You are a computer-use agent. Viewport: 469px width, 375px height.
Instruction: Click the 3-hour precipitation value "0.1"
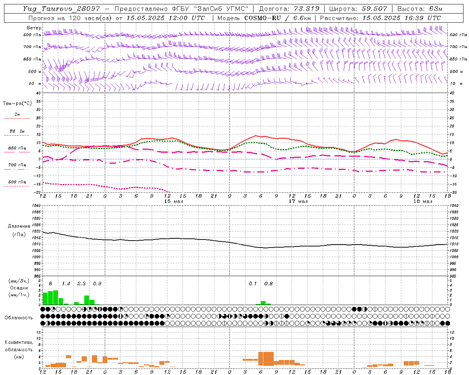(253, 283)
